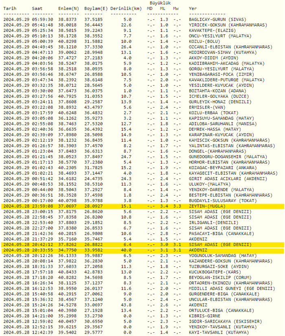
Task: Click time 20:33:55 in highlighted row
Action: coord(42,250)
